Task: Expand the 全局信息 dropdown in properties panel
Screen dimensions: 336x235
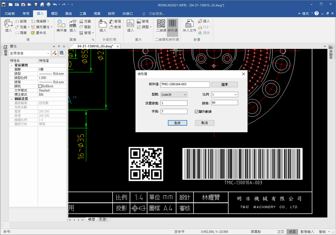Action: click(x=48, y=53)
